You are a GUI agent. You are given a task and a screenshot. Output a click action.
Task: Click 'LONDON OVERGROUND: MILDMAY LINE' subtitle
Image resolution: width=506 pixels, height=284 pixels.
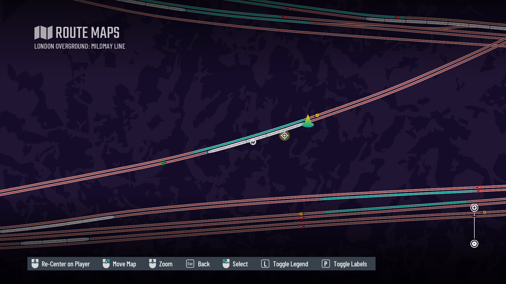(x=80, y=46)
